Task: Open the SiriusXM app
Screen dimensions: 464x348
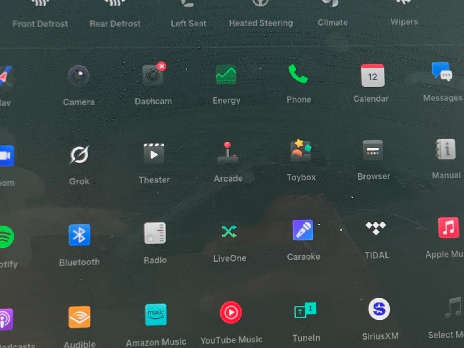Action: [379, 309]
